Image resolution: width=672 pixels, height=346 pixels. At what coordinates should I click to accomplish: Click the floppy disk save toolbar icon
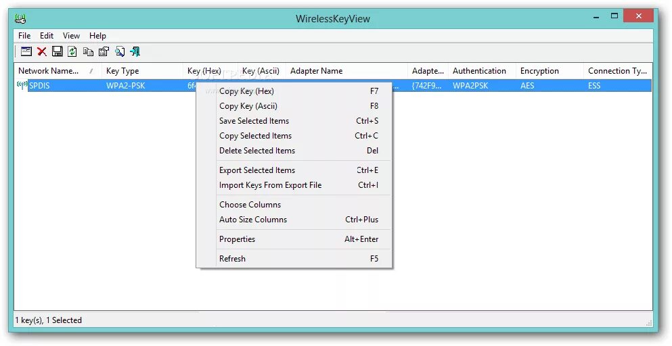[57, 51]
